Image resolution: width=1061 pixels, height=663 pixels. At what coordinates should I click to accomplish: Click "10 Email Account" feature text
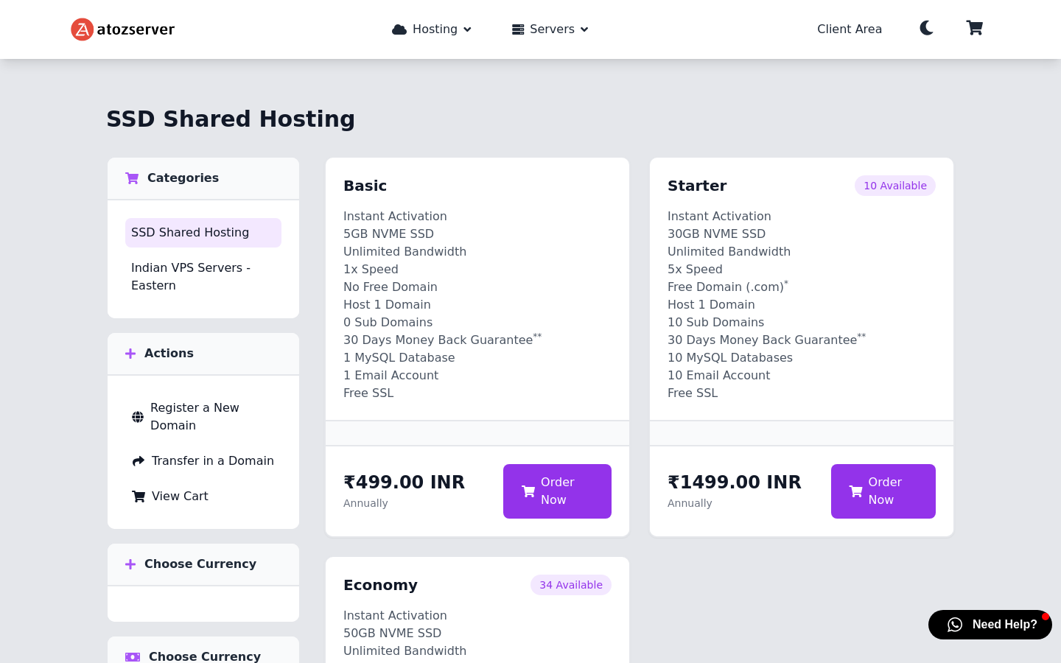tap(718, 376)
